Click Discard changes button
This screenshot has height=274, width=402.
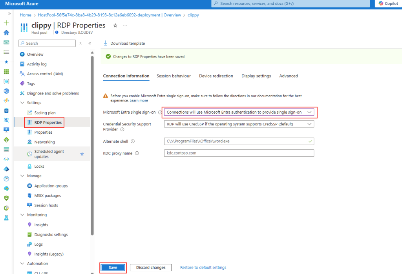tap(151, 267)
